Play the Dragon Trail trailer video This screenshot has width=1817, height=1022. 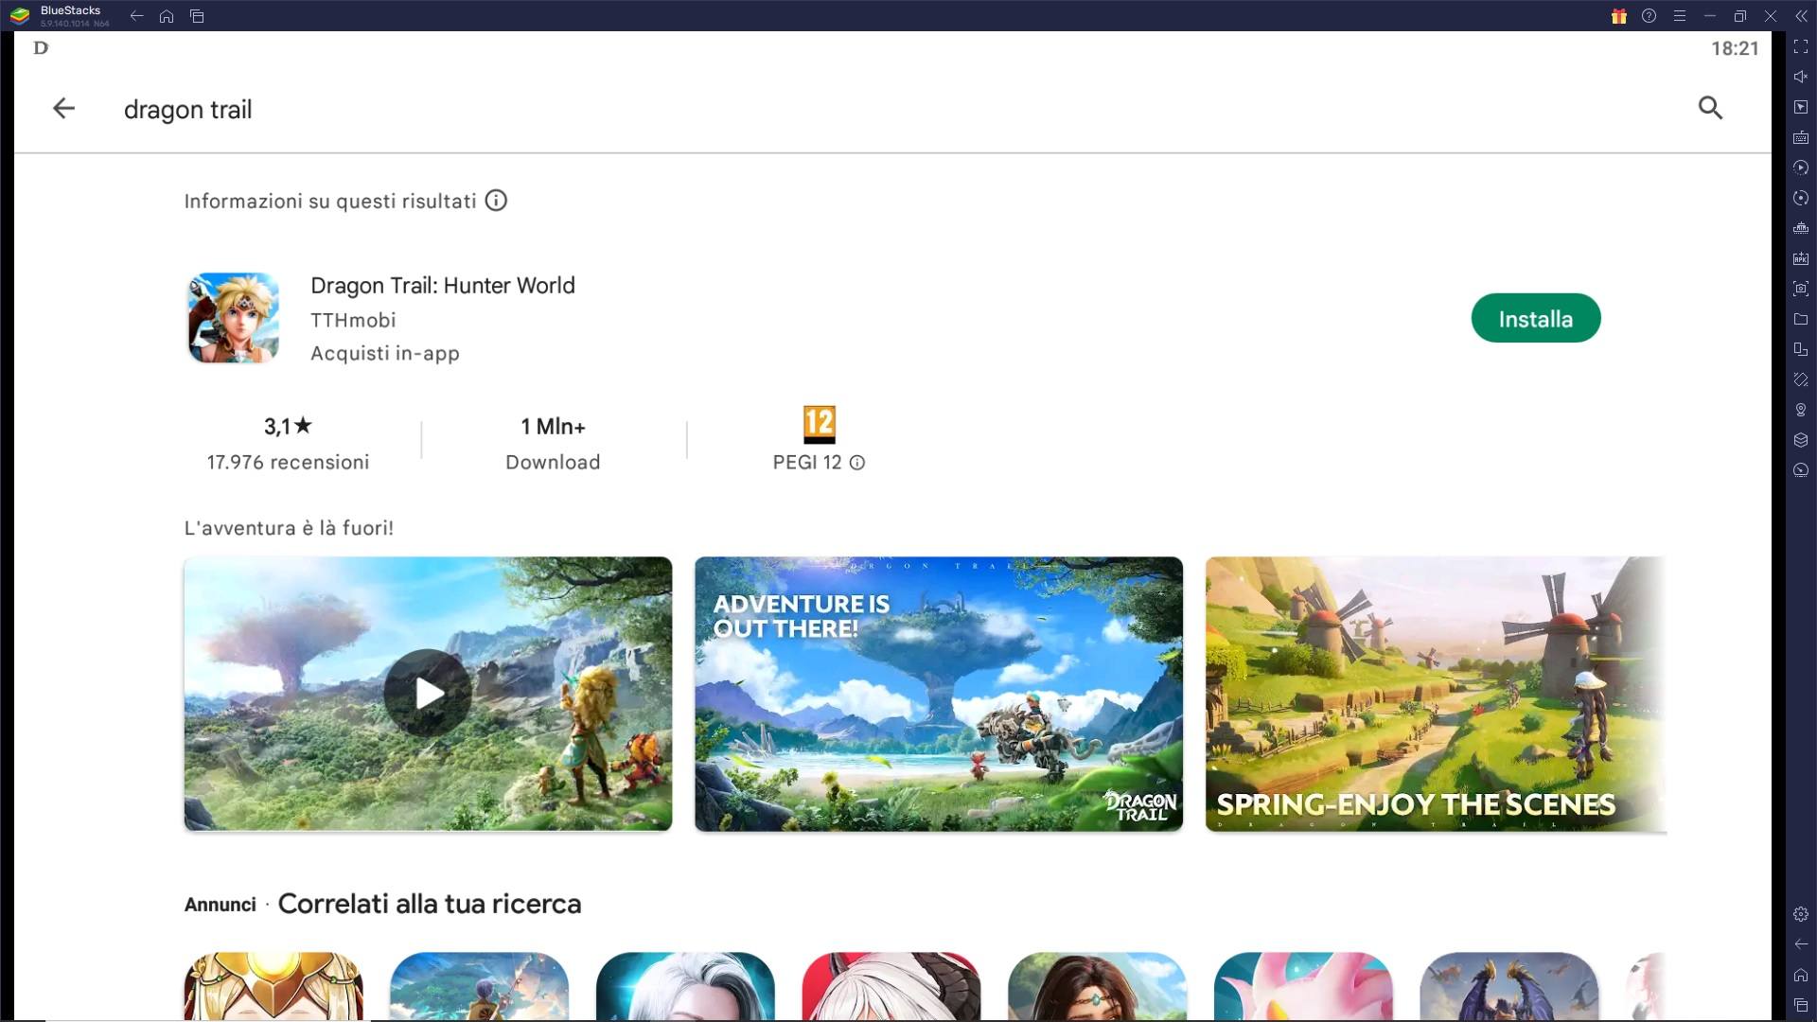428,694
